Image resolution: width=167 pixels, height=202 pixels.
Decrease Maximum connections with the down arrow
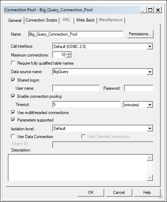(x=68, y=56)
